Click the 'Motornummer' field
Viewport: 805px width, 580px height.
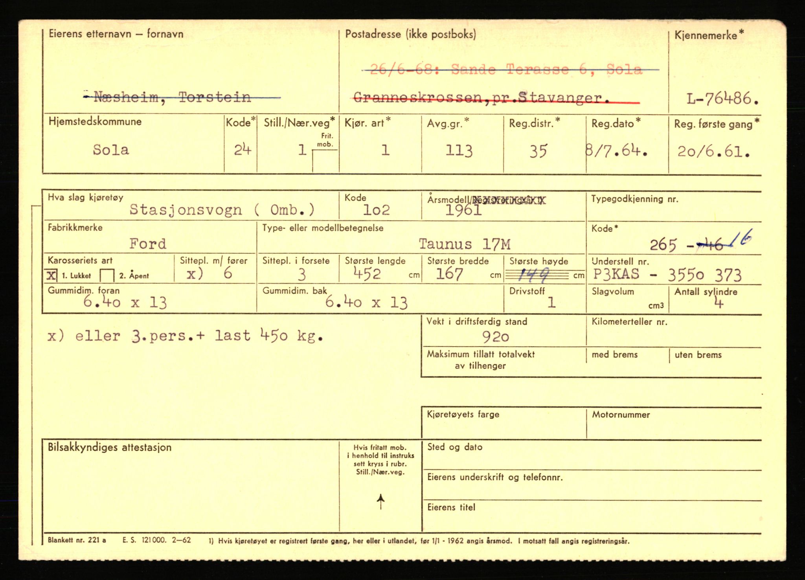tap(674, 423)
